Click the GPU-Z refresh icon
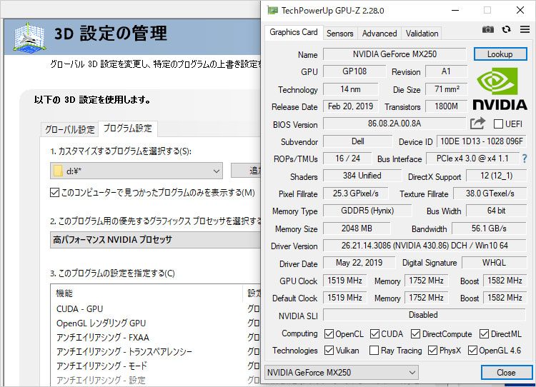Image resolution: width=536 pixels, height=387 pixels. pos(506,30)
